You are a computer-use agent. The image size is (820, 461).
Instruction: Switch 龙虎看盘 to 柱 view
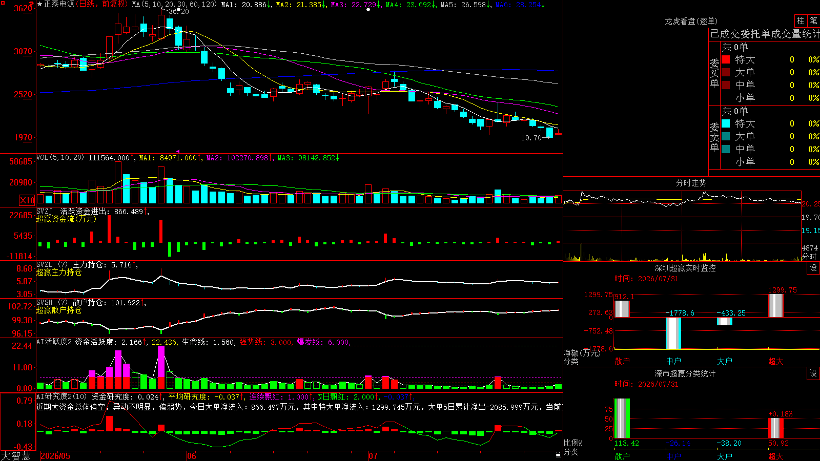[x=801, y=20]
